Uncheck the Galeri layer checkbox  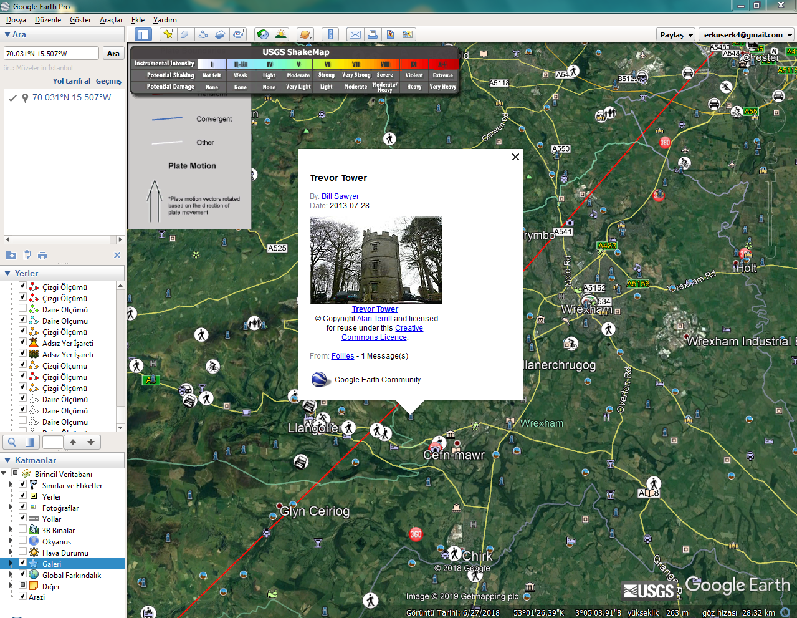pyautogui.click(x=22, y=563)
